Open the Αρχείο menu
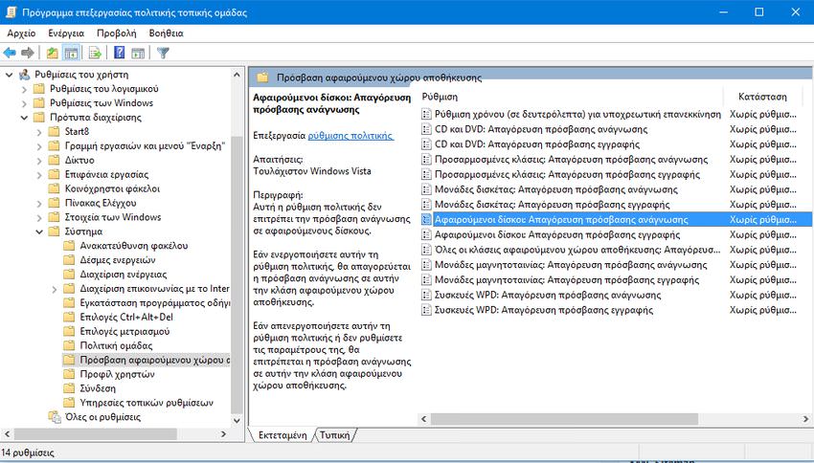814x463 pixels. 21,33
